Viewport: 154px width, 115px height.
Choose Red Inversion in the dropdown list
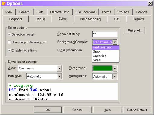(x=106, y=47)
